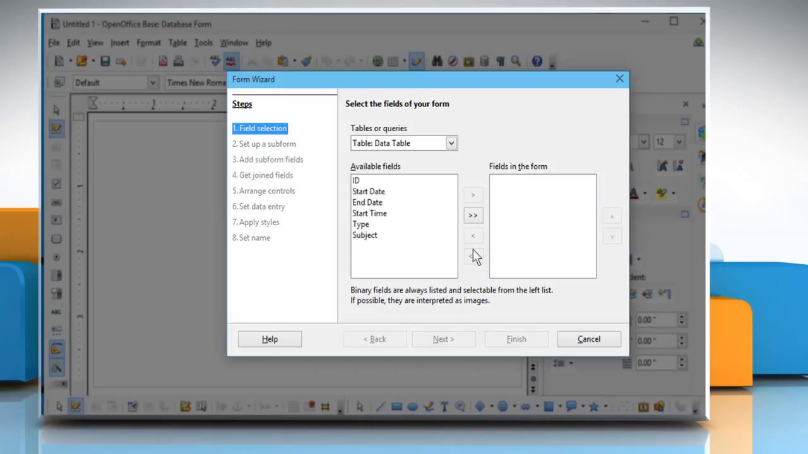Click the Next > wizard button
This screenshot has width=808, height=454.
[x=443, y=339]
